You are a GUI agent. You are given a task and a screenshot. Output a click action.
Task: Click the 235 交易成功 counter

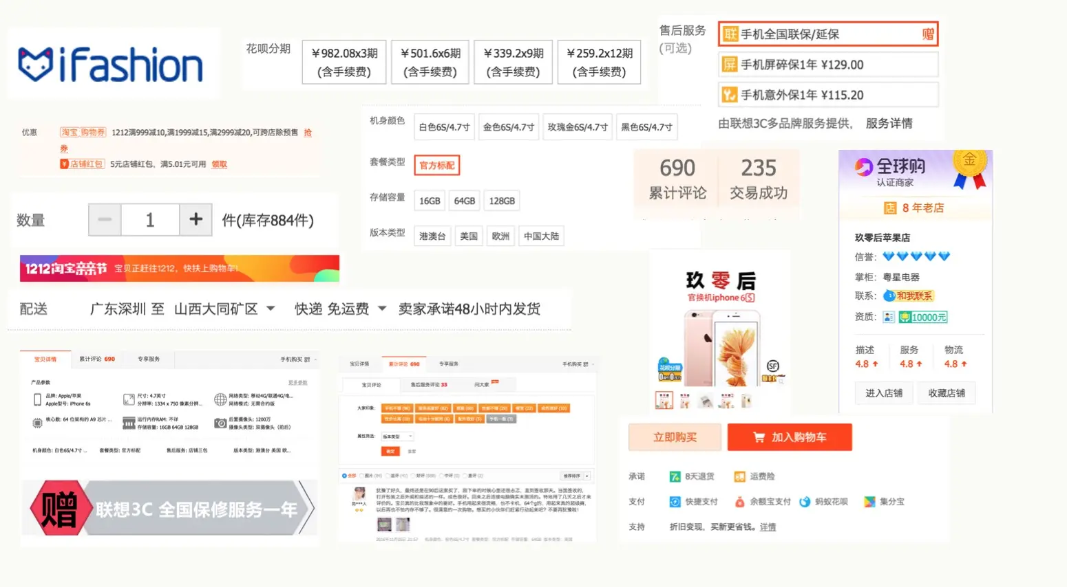coord(759,179)
